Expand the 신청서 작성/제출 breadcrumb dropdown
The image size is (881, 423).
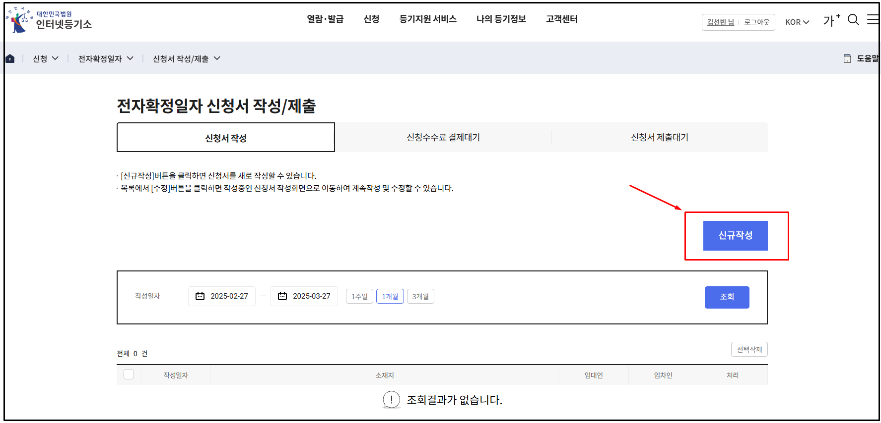(x=187, y=58)
